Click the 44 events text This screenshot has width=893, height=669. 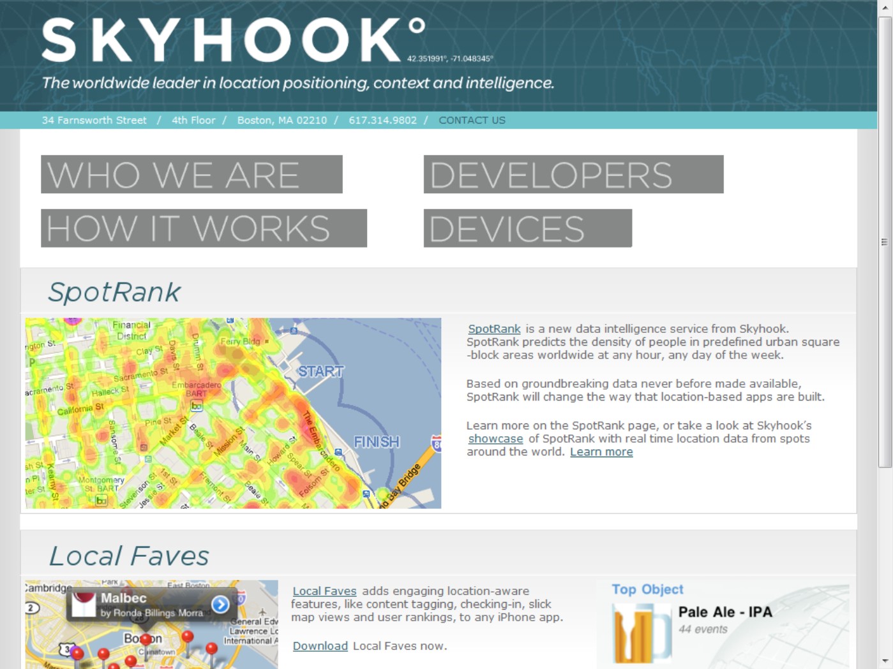pyautogui.click(x=703, y=629)
